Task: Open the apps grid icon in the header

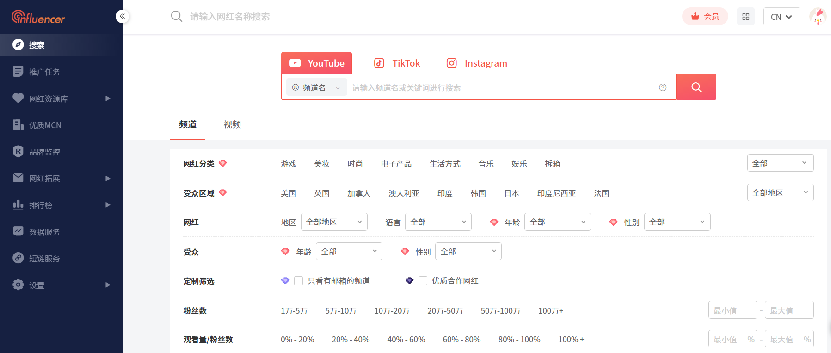Action: [x=745, y=17]
